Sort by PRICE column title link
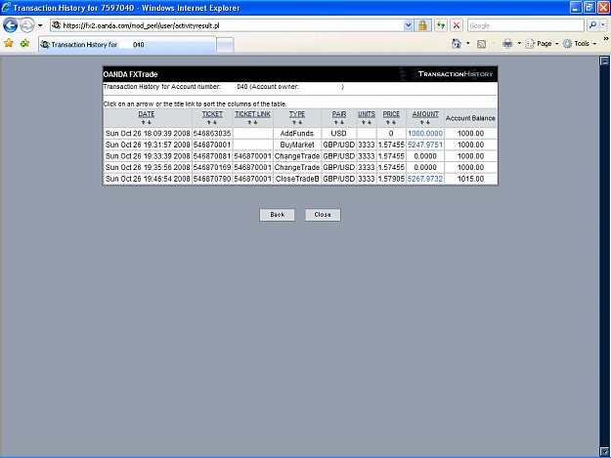Image resolution: width=611 pixels, height=458 pixels. (x=391, y=114)
